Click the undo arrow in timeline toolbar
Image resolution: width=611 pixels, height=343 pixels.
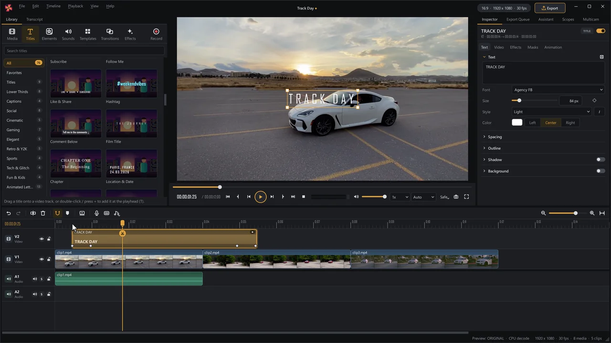coord(9,213)
